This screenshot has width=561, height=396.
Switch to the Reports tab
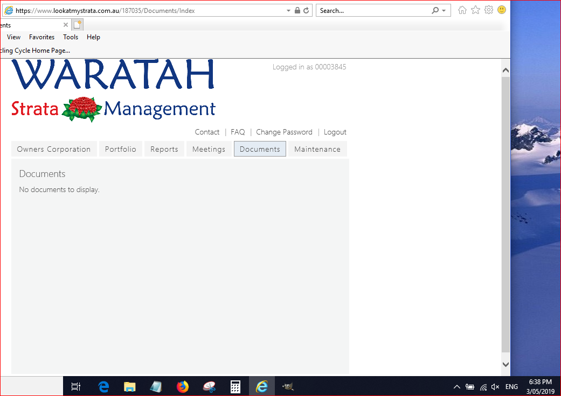tap(164, 149)
